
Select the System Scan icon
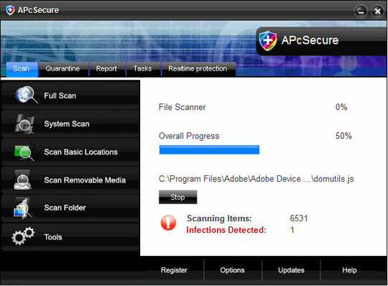coord(24,124)
